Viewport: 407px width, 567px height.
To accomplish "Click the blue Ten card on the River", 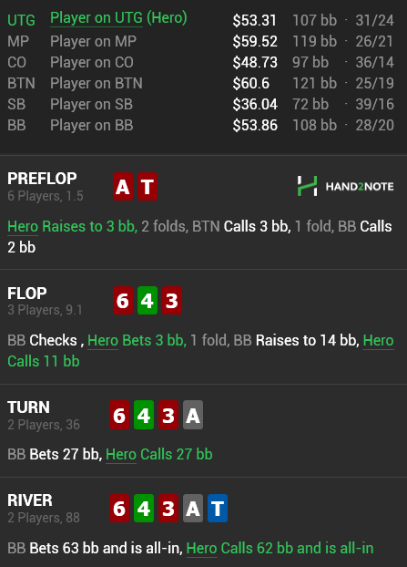I will (x=218, y=509).
